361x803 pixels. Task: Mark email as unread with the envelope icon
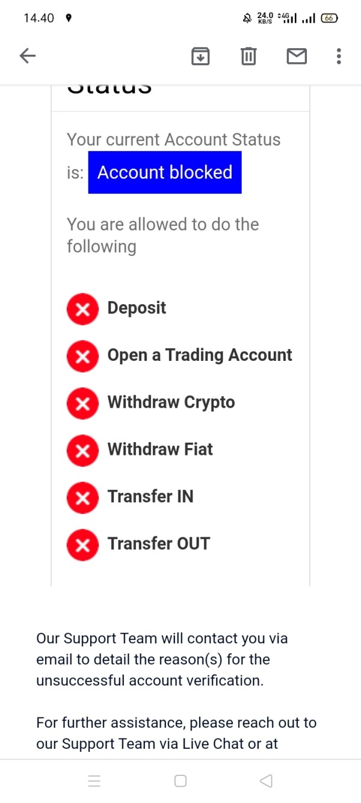[x=297, y=57]
